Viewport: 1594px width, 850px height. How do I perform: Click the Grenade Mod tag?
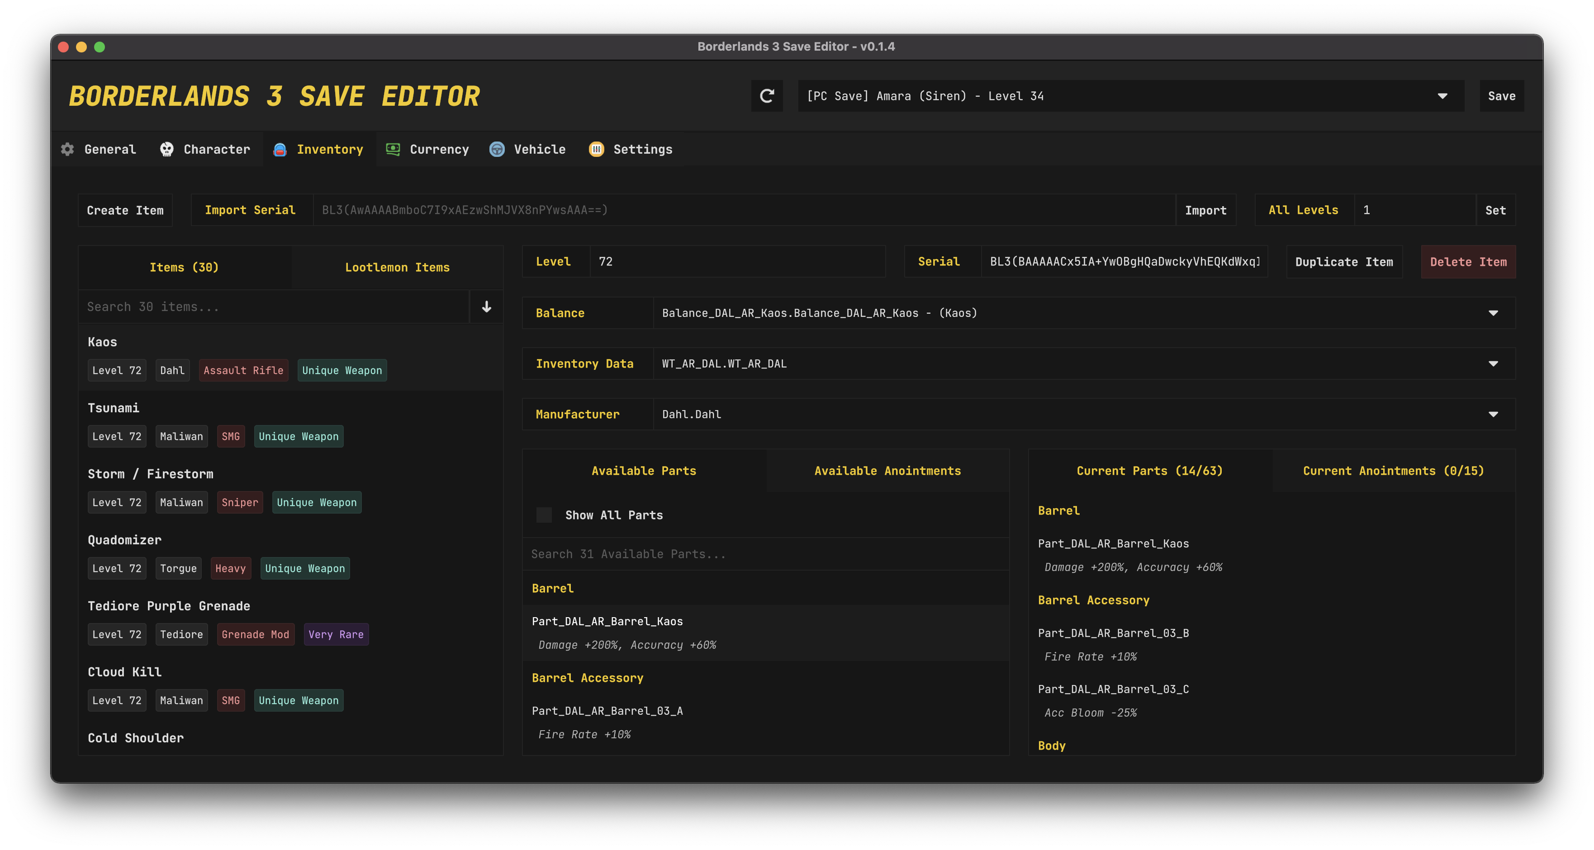point(256,634)
